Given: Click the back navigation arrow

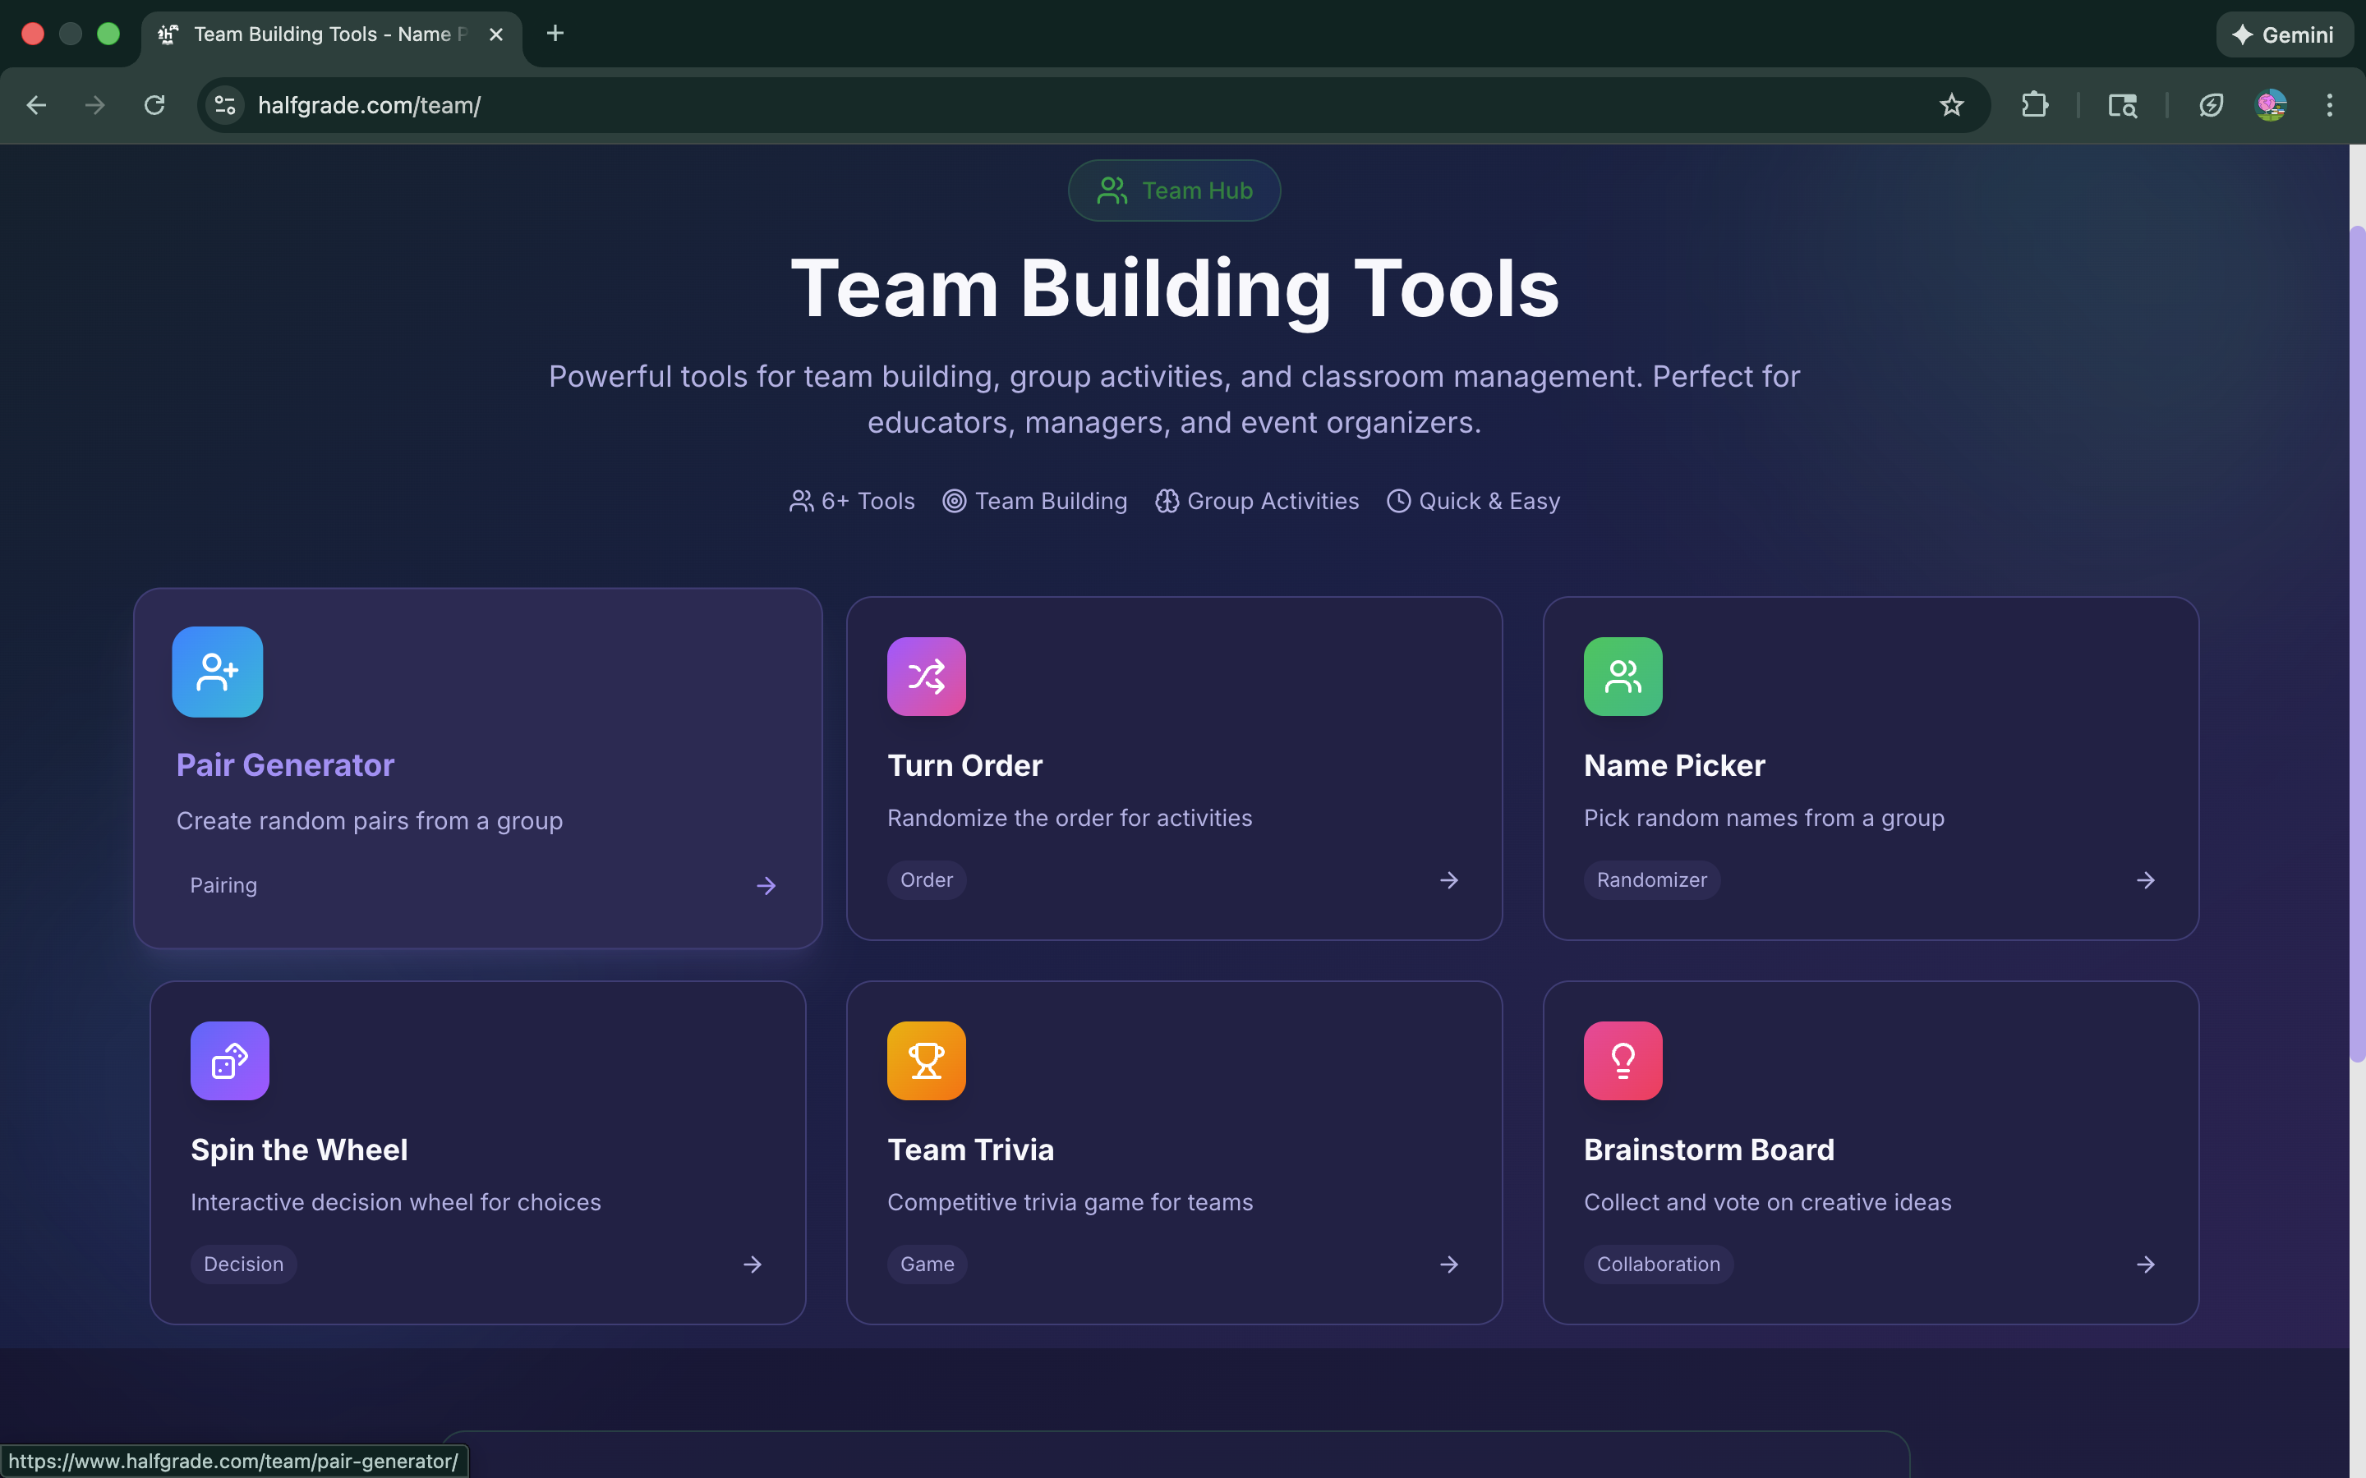Looking at the screenshot, I should pyautogui.click(x=35, y=104).
